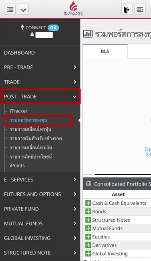Click the CONNECT OK status badge
Image resolution: width=151 pixels, height=261 pixels.
tap(53, 28)
